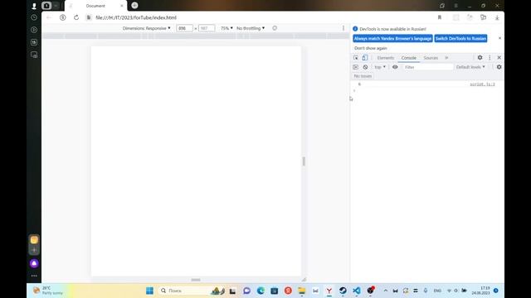Open a new tab with plus button
Screen dimensions: 531x298
click(x=134, y=6)
